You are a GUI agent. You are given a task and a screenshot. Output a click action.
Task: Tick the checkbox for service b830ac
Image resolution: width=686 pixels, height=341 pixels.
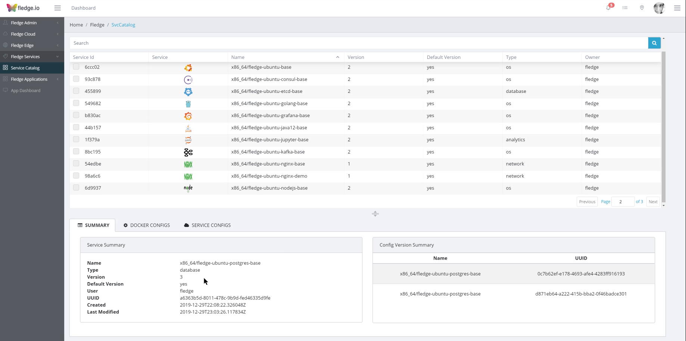coord(76,115)
